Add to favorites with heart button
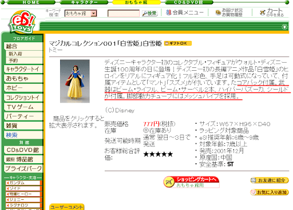Screen dimensions: 293x210 click(x=270, y=192)
